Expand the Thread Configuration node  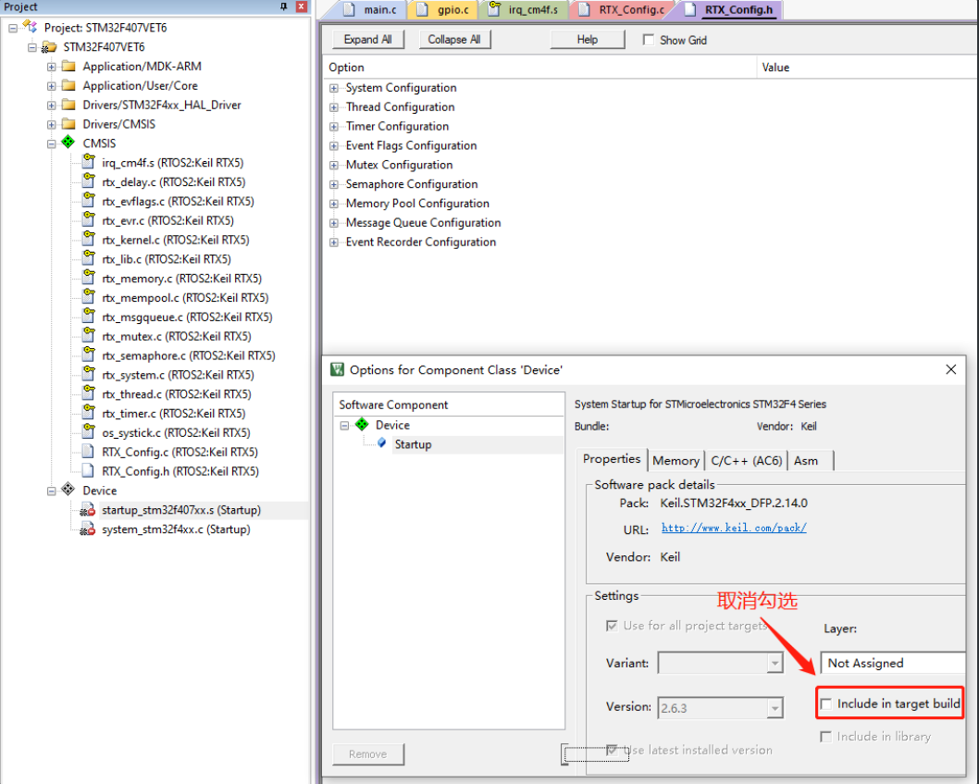(333, 106)
